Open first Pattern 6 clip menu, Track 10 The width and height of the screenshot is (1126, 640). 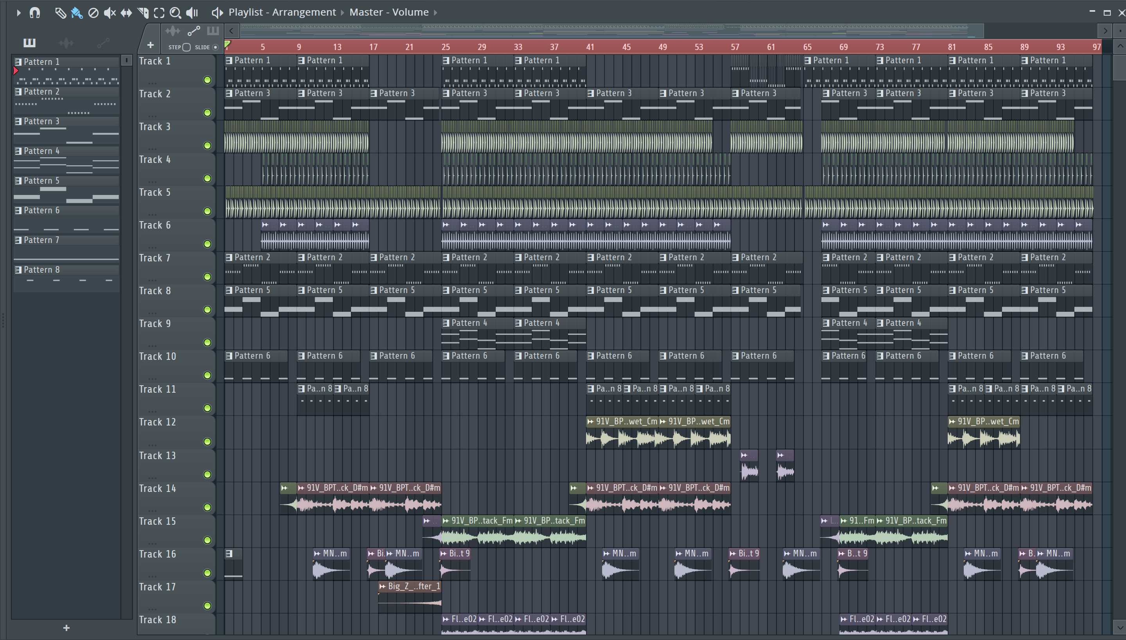coord(229,356)
